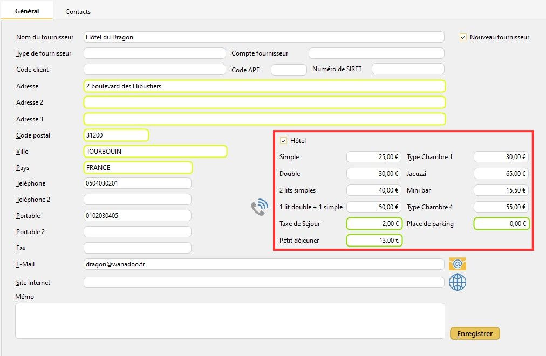Click the Numéro de SIRET field
This screenshot has height=356, width=546.
[408, 69]
